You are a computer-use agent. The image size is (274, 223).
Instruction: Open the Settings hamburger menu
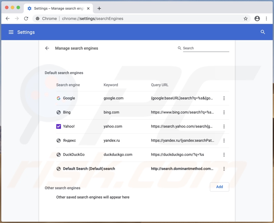coord(11,32)
